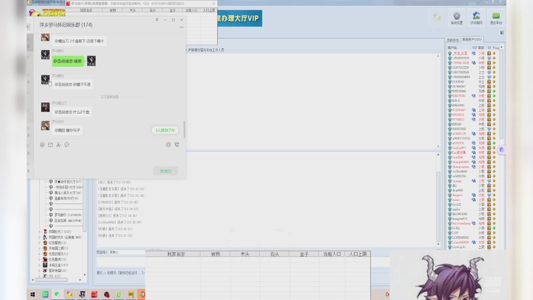
Task: Click the 金子 column header in the bottom table
Action: pyautogui.click(x=304, y=254)
